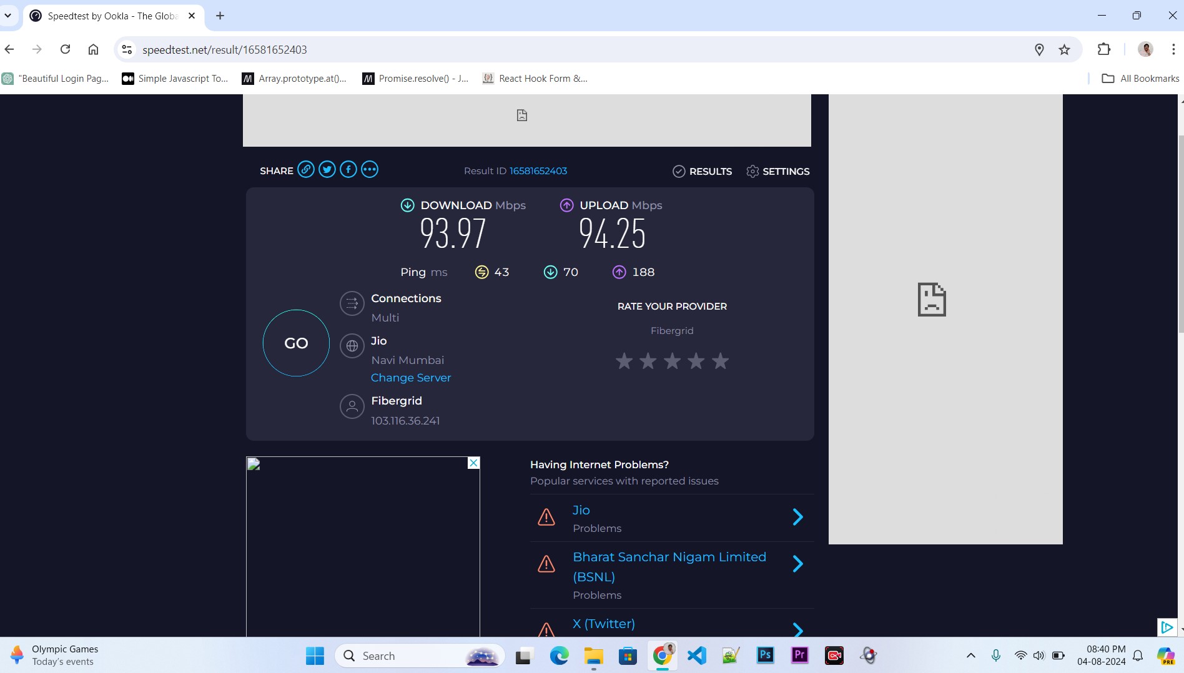This screenshot has width=1184, height=673.
Task: Click the Jio server globe icon
Action: point(352,346)
